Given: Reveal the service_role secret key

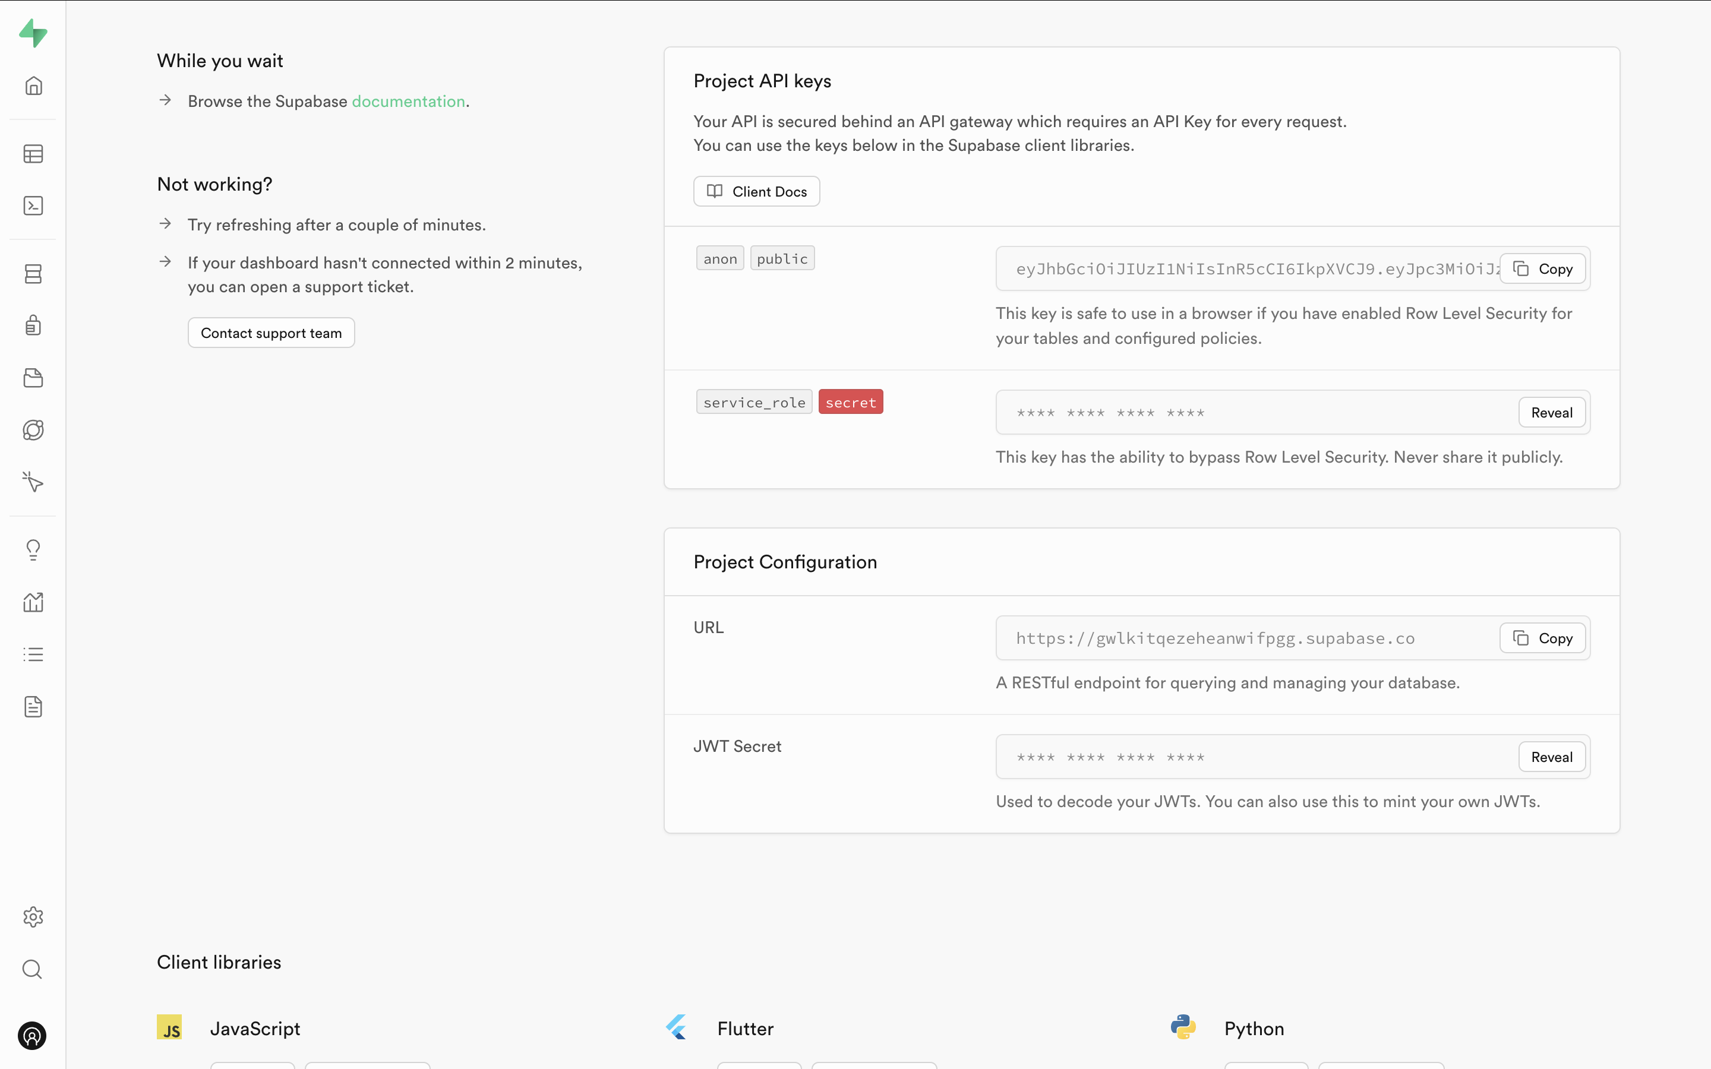Looking at the screenshot, I should click(1551, 412).
